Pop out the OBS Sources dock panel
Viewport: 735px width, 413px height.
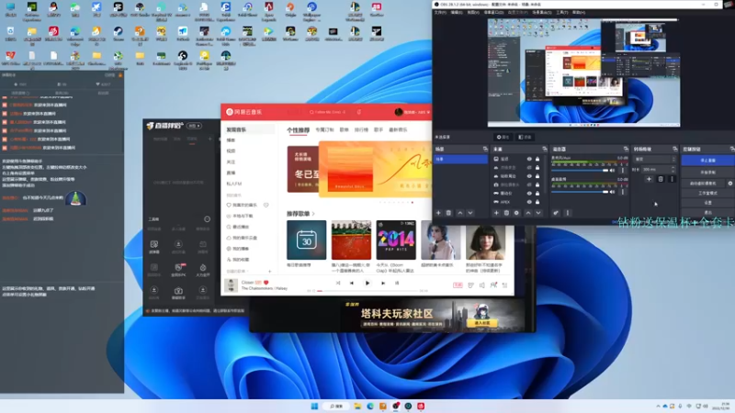(544, 149)
